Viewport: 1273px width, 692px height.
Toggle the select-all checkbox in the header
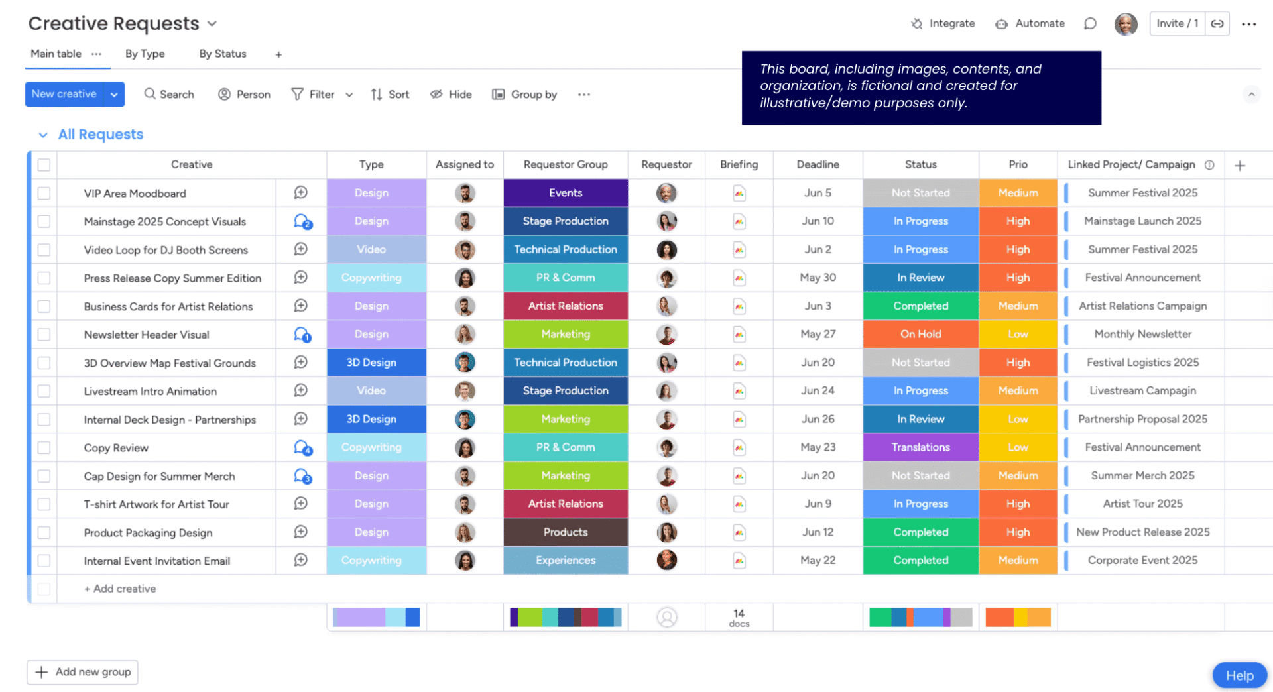pyautogui.click(x=44, y=165)
